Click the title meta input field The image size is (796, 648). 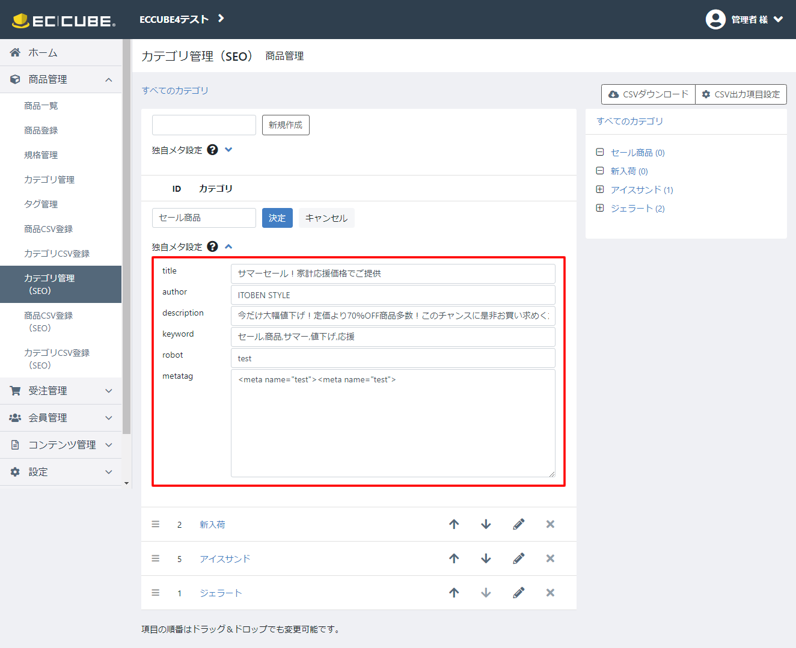tap(393, 274)
